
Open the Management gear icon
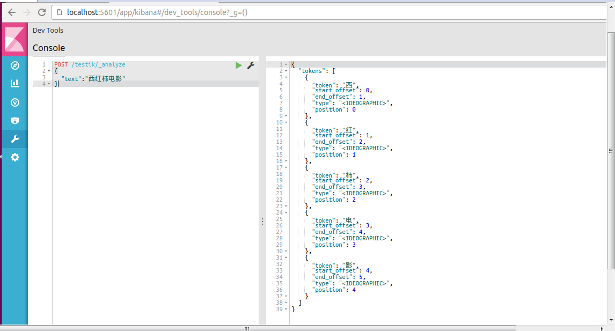[x=14, y=157]
